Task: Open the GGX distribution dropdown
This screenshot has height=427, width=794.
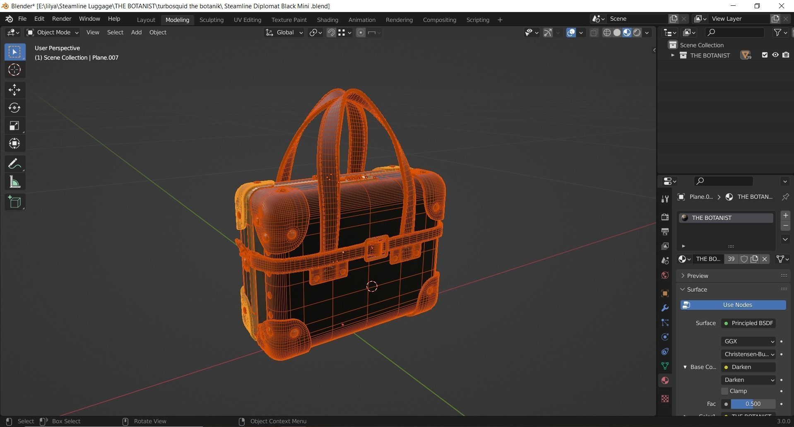Action: [x=748, y=341]
